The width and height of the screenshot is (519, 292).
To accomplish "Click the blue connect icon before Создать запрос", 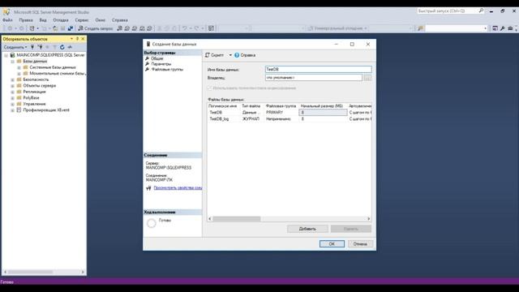I will (71, 28).
